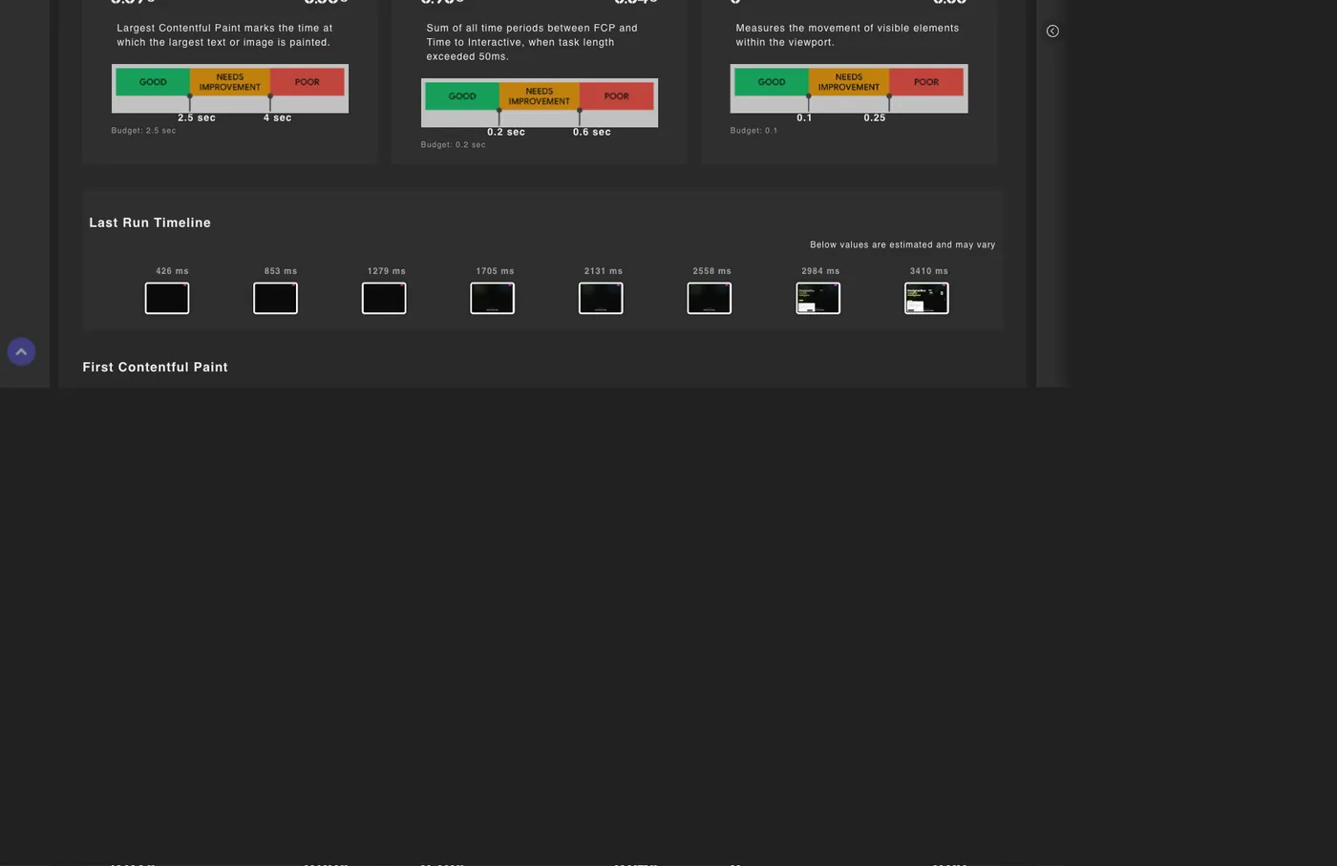This screenshot has height=866, width=1337.
Task: Open the 2131 ms timeline screenshot
Action: tap(601, 298)
